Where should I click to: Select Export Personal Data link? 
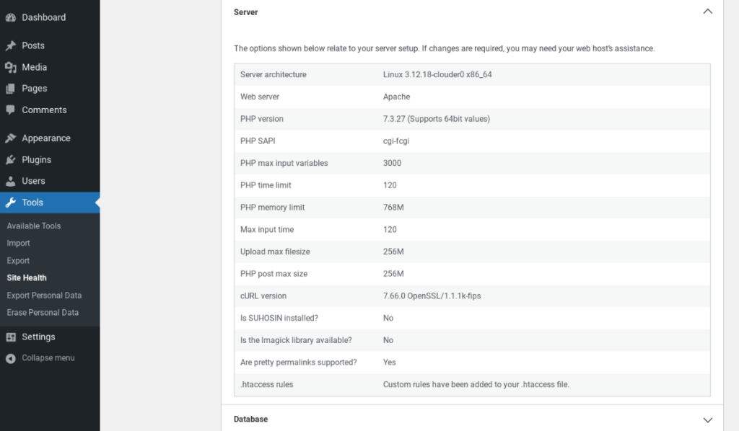(44, 296)
